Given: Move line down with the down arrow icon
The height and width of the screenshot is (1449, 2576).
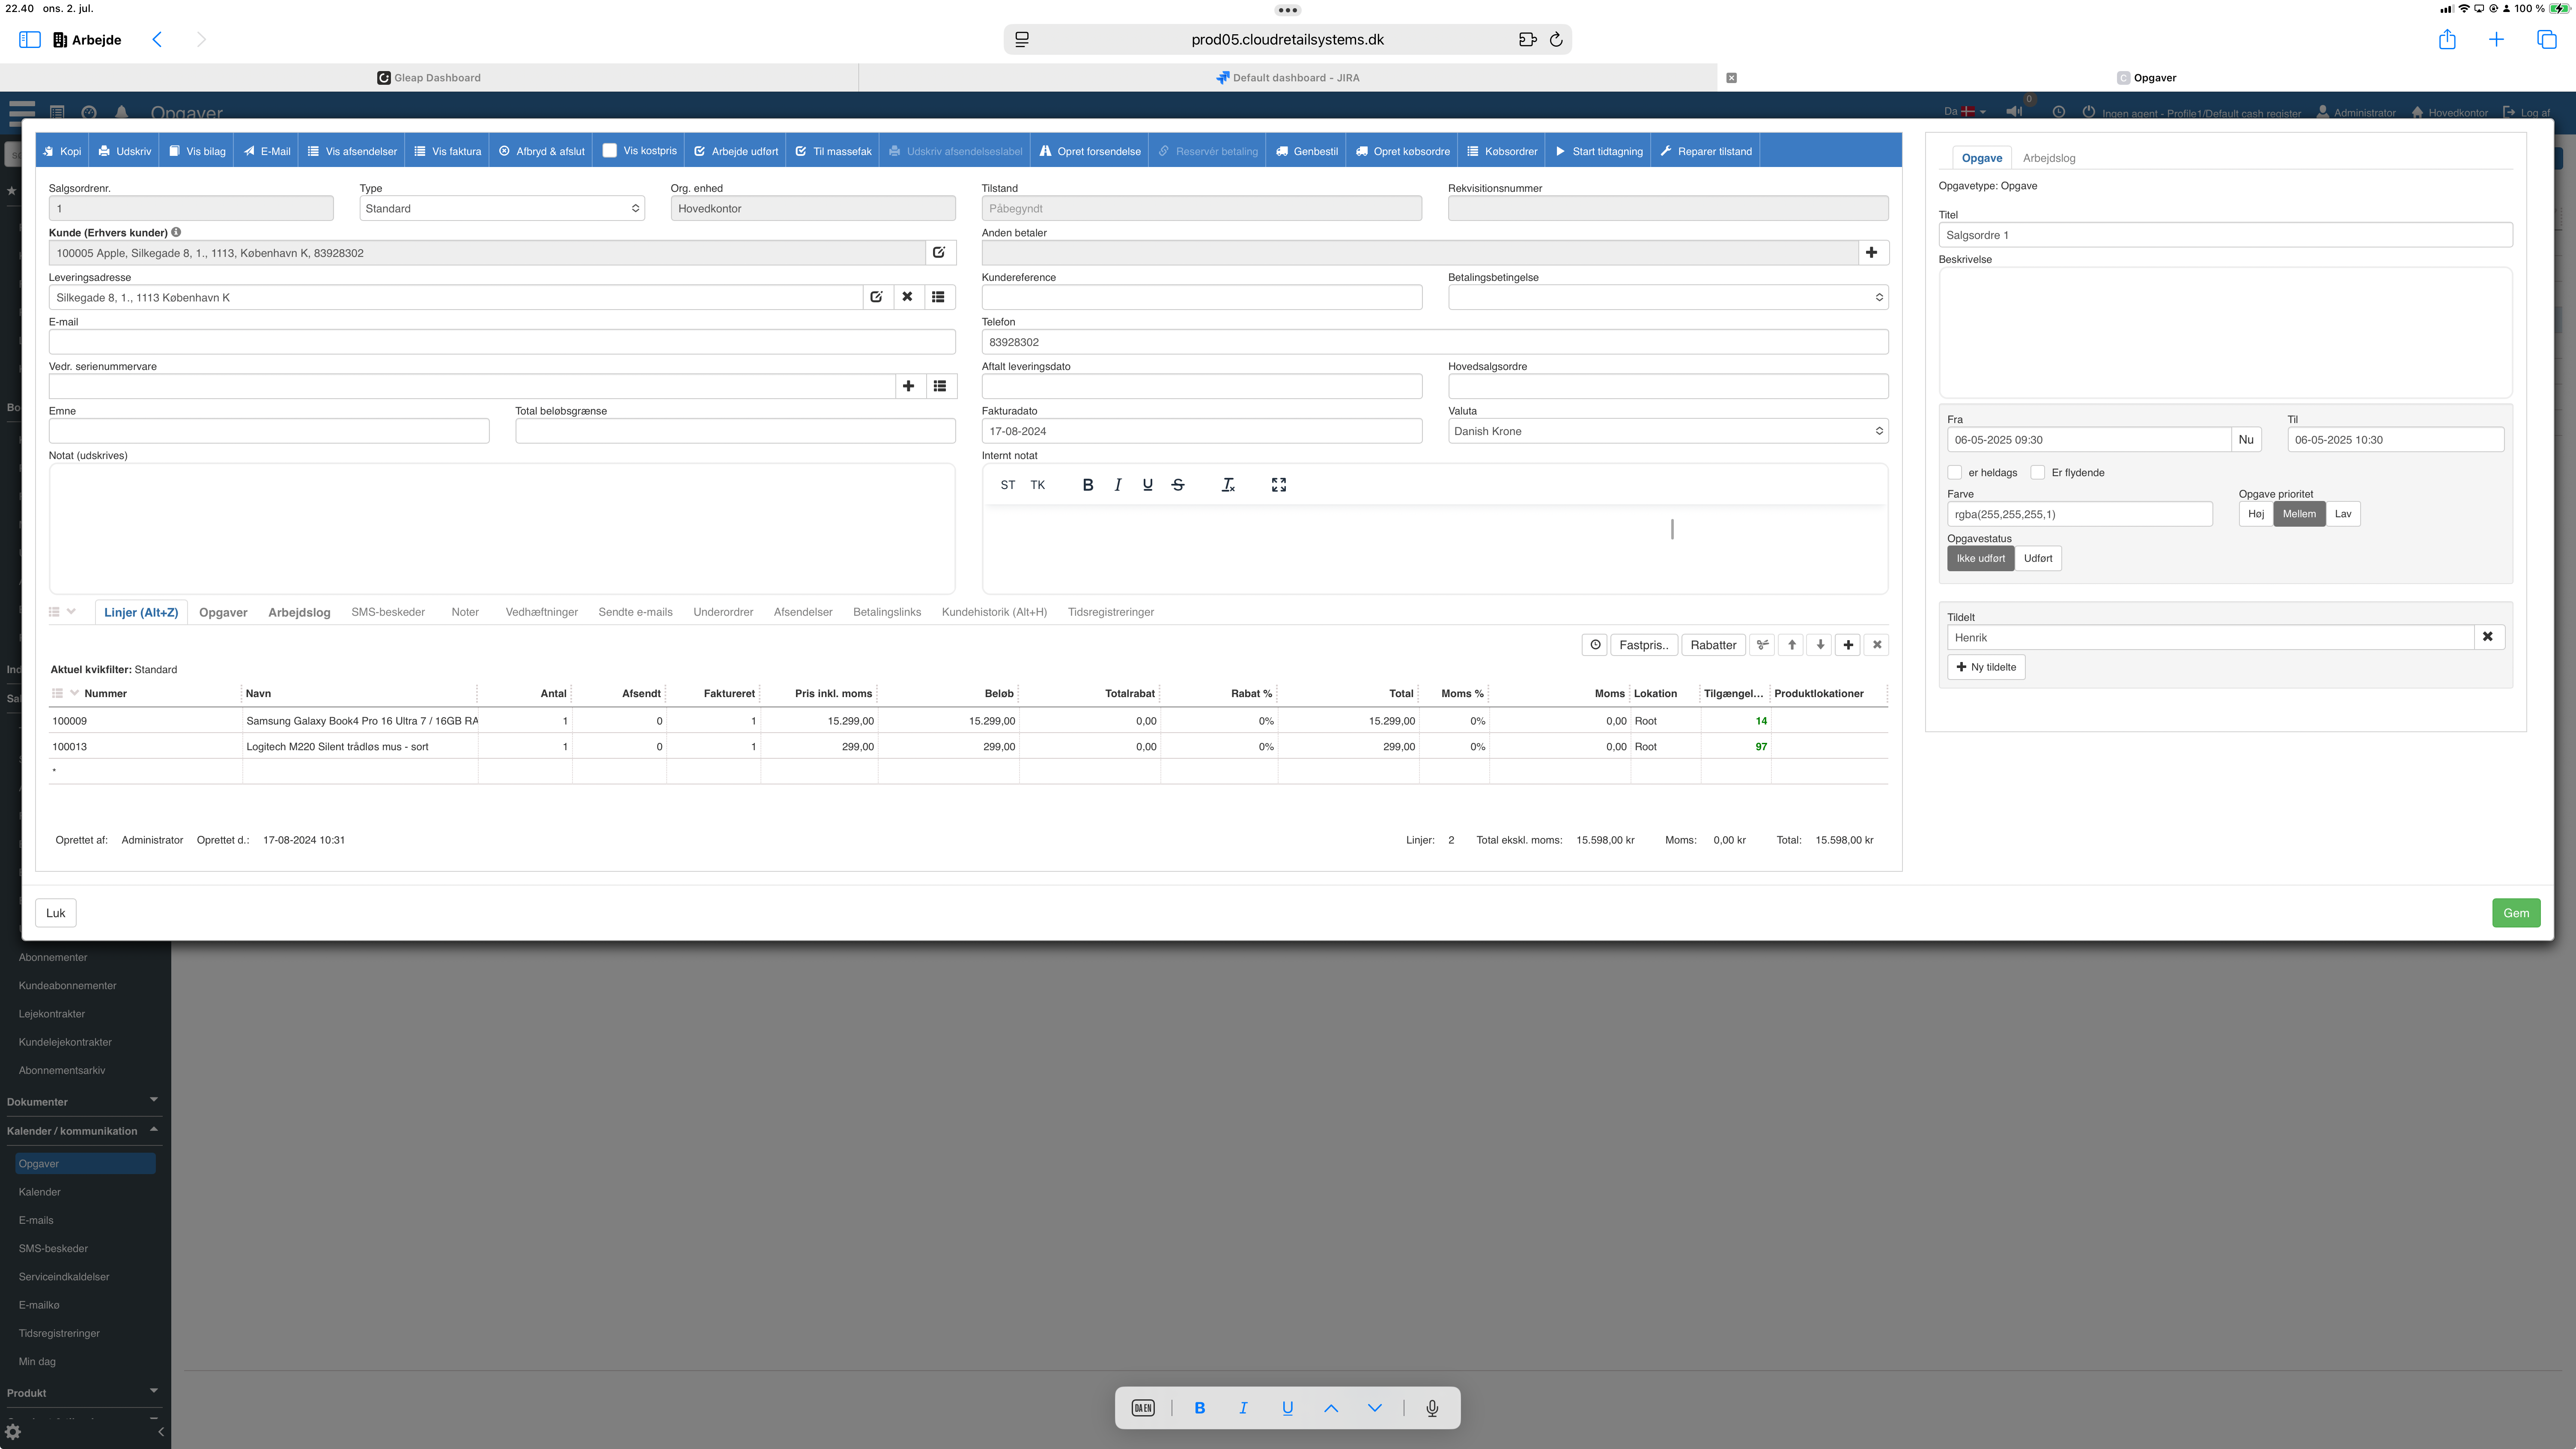Looking at the screenshot, I should pyautogui.click(x=1820, y=645).
